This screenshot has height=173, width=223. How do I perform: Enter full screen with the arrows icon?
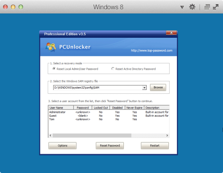[216, 7]
